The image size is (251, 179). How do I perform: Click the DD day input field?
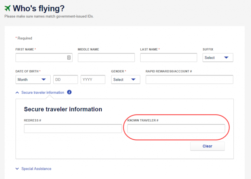click(x=66, y=80)
